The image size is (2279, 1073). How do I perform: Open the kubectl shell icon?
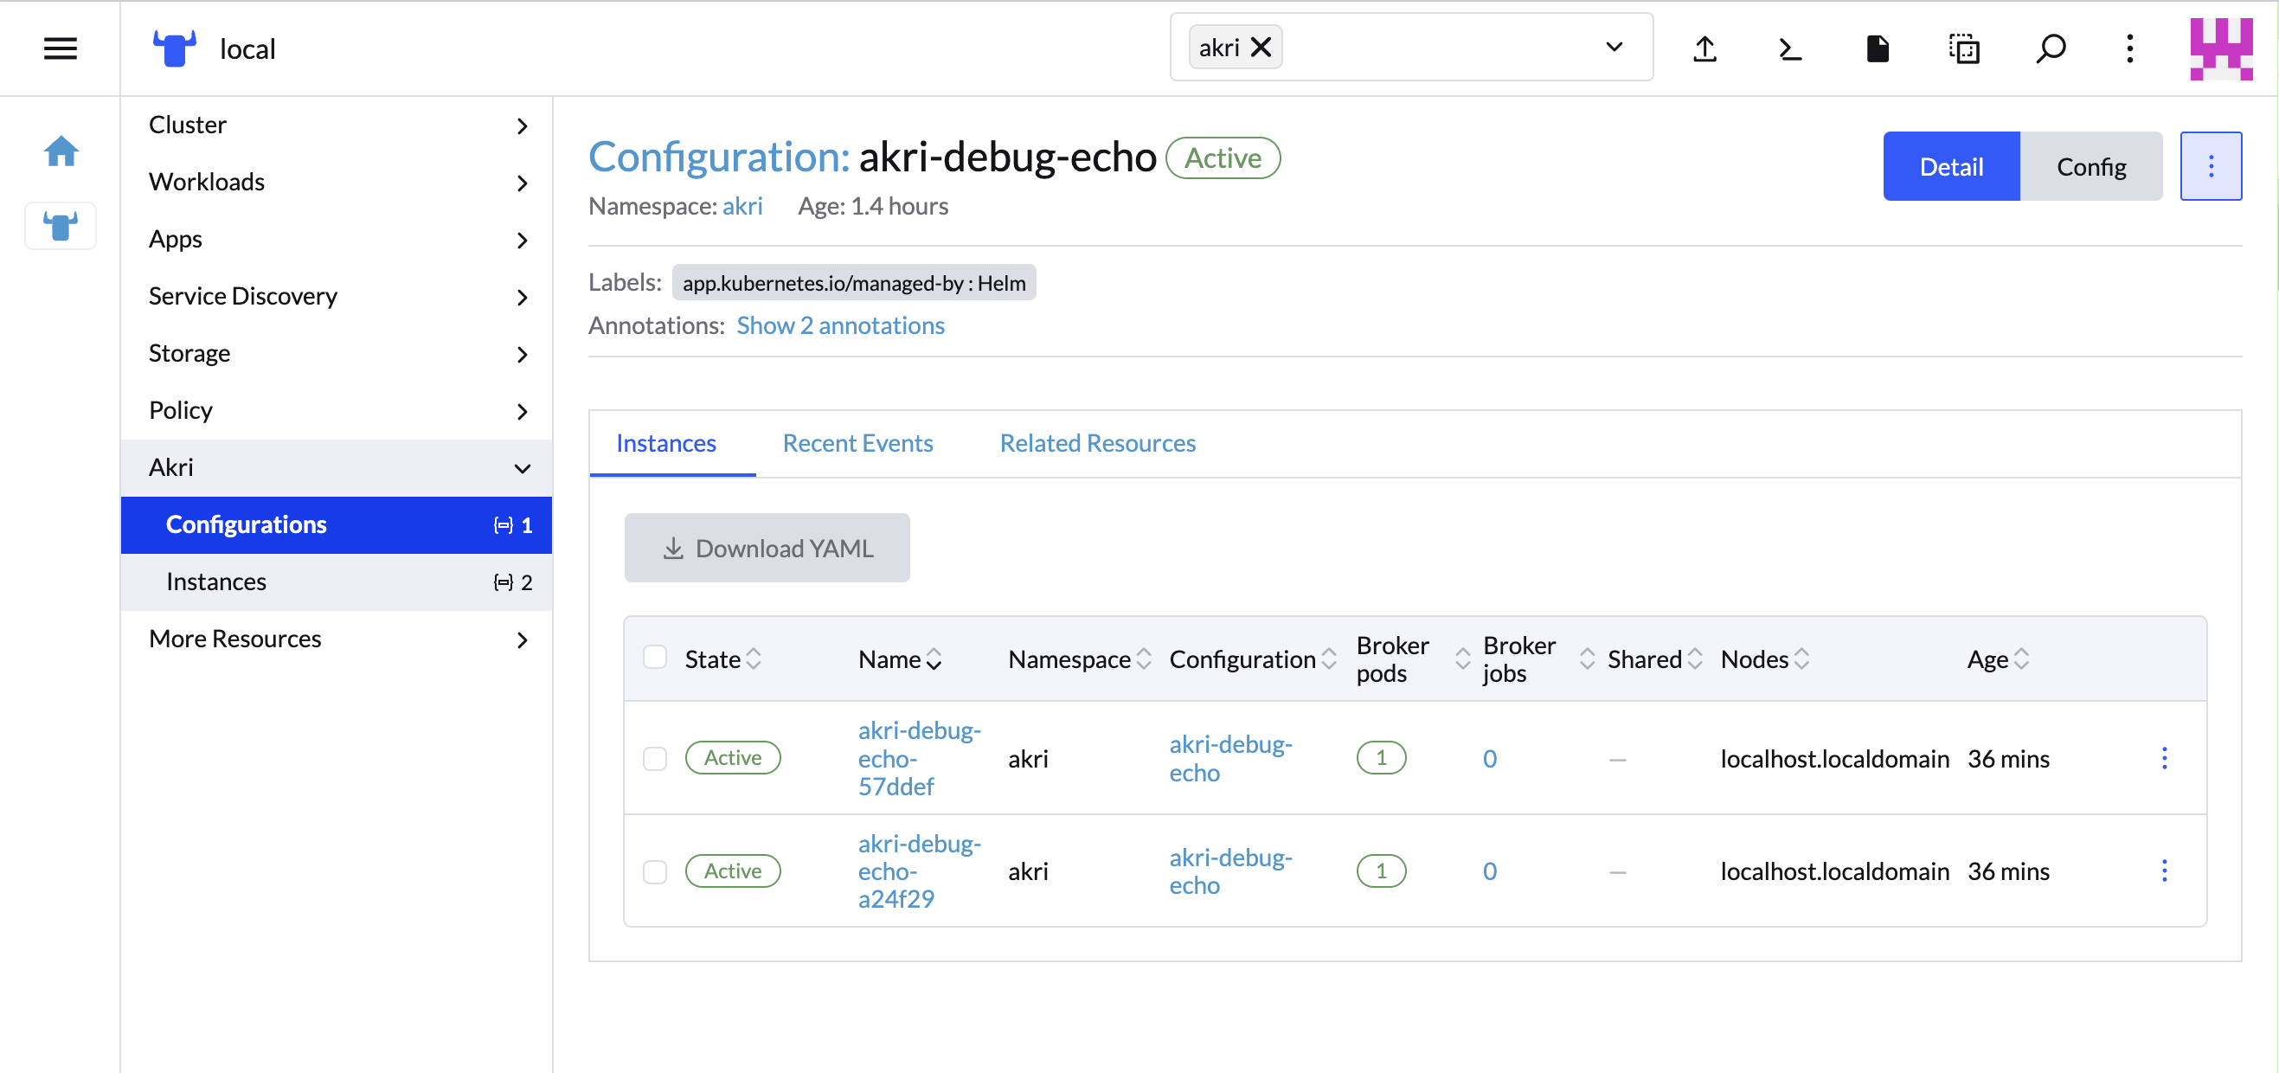tap(1790, 48)
